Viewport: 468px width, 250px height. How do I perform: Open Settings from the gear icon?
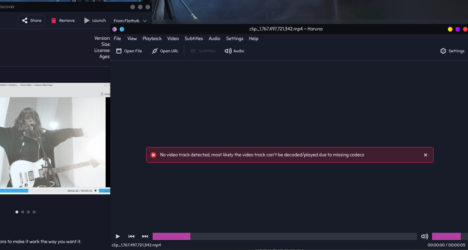pos(443,51)
